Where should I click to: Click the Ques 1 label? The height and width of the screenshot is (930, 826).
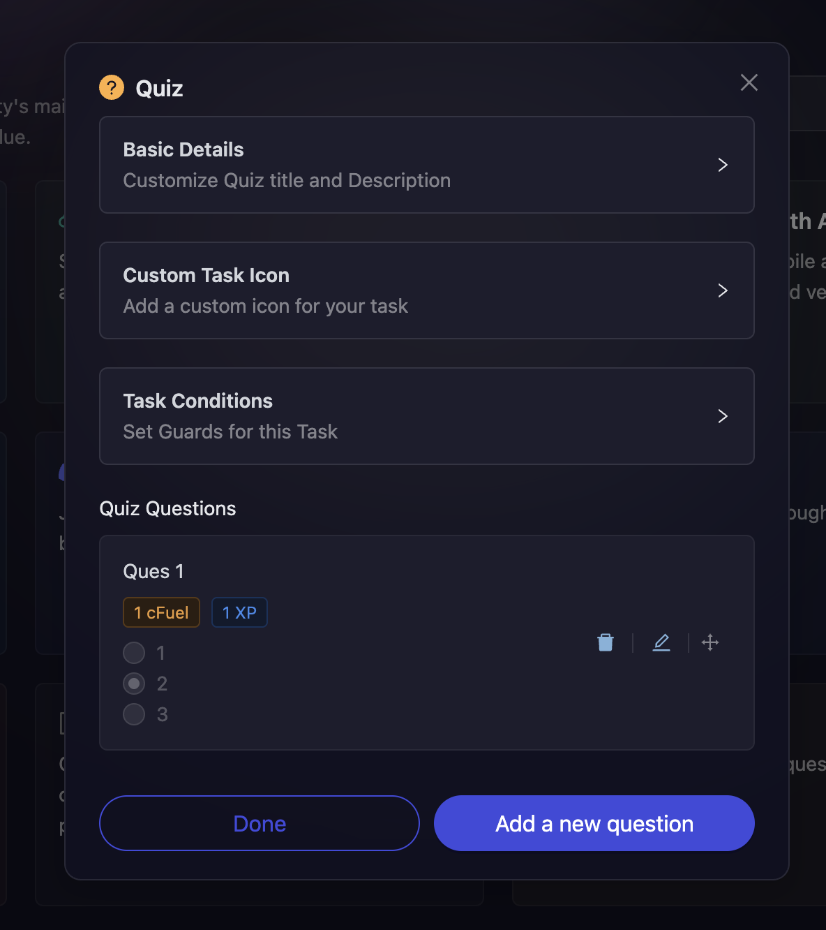pos(153,571)
